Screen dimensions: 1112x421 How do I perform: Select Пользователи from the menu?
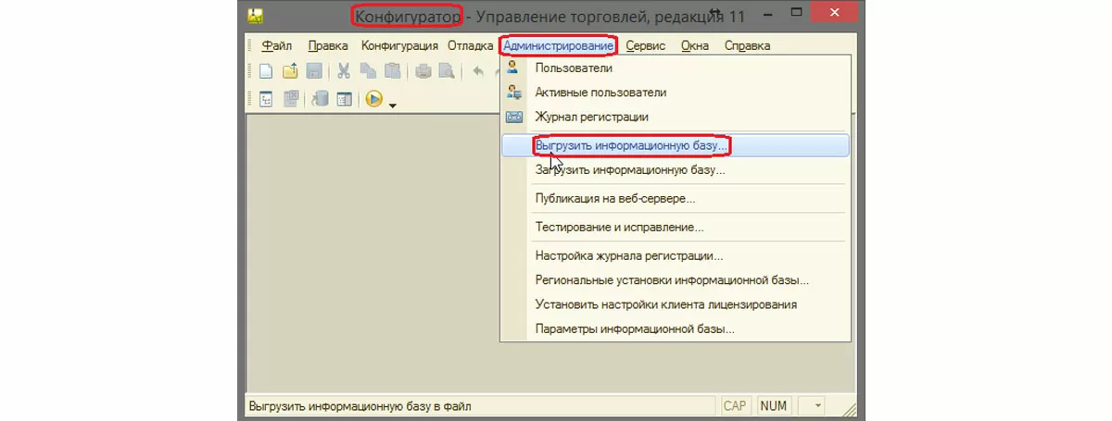tap(675, 68)
